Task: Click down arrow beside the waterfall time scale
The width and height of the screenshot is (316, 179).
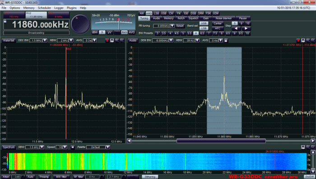Action: pyautogui.click(x=313, y=172)
